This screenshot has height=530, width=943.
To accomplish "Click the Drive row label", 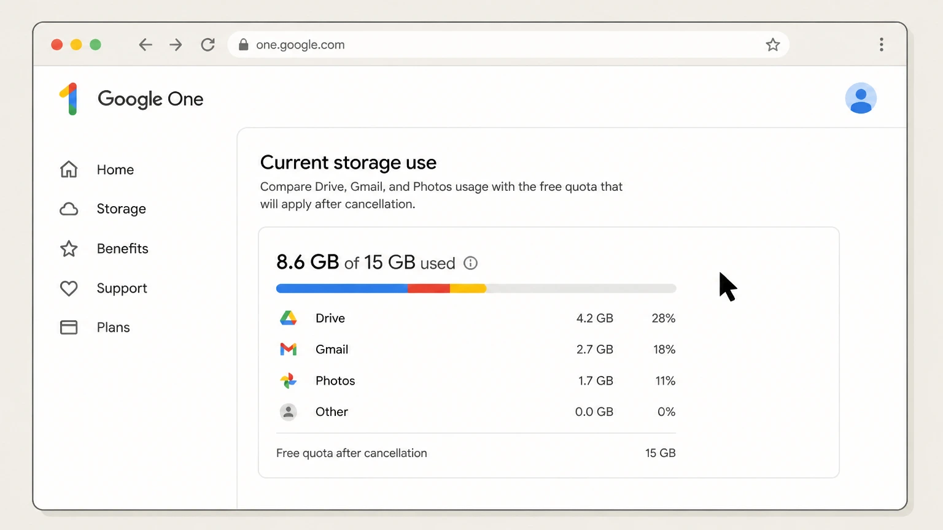I will pyautogui.click(x=330, y=318).
